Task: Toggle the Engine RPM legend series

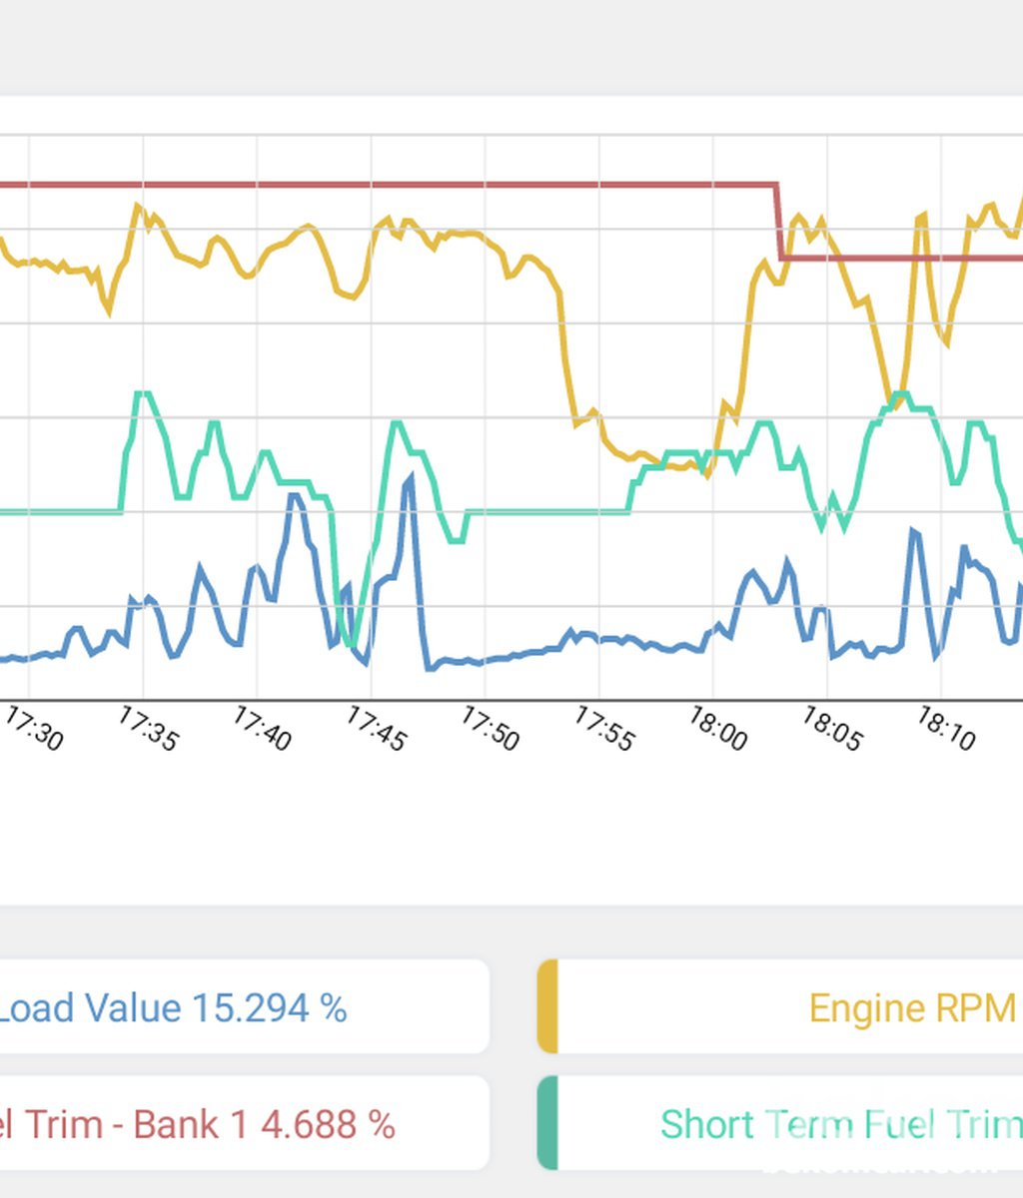Action: [x=911, y=1008]
